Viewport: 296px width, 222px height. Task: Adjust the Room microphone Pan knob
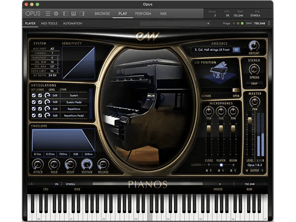click(233, 111)
